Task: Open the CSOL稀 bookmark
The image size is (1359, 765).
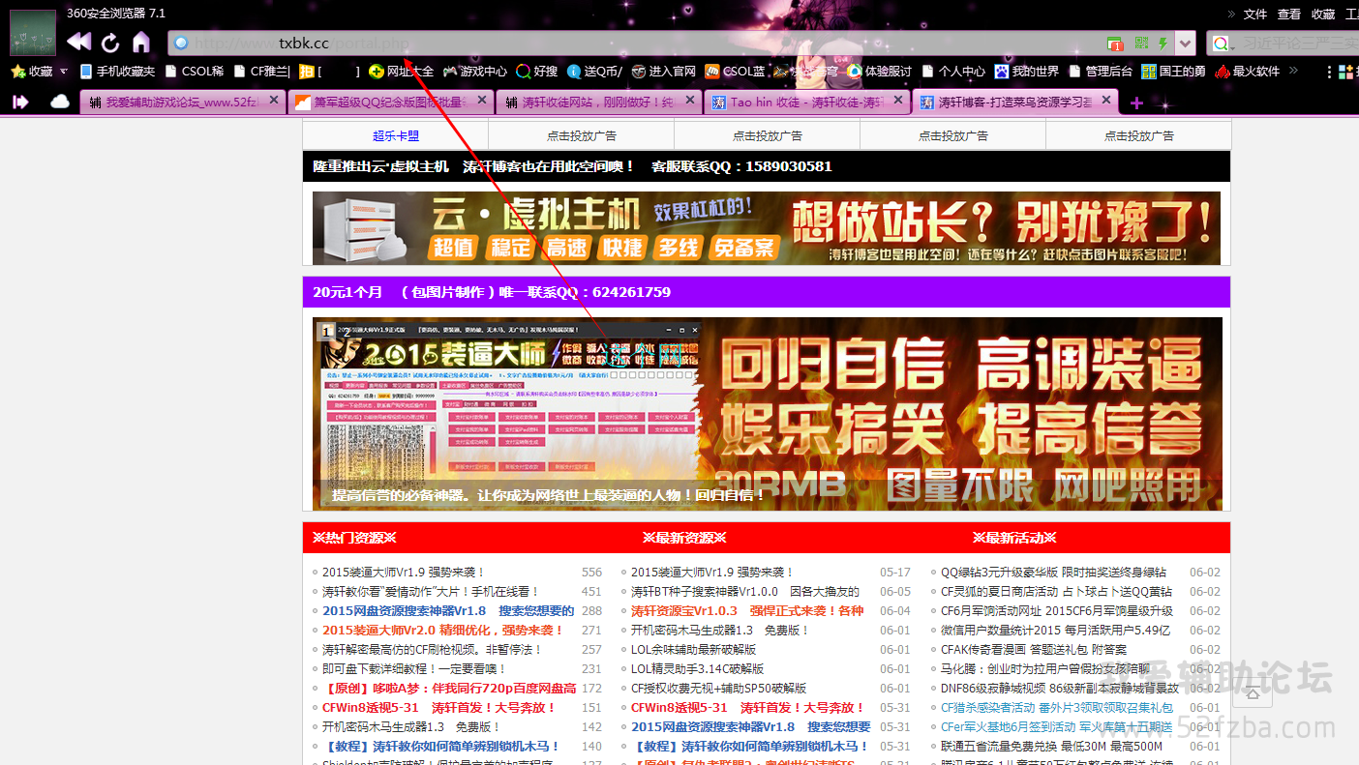Action: point(195,72)
